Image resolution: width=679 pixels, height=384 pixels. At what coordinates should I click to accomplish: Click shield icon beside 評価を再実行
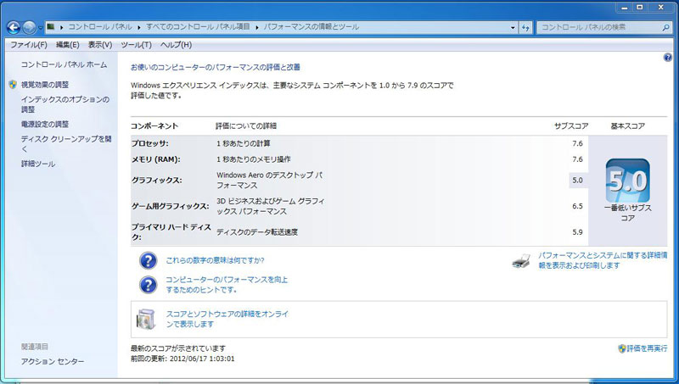click(622, 348)
